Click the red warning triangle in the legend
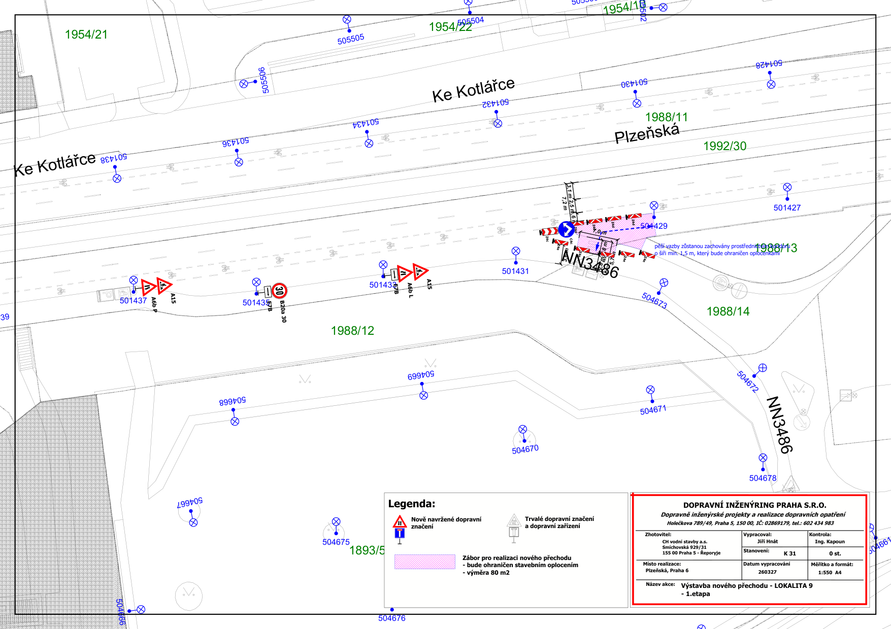This screenshot has width=891, height=629. (400, 521)
